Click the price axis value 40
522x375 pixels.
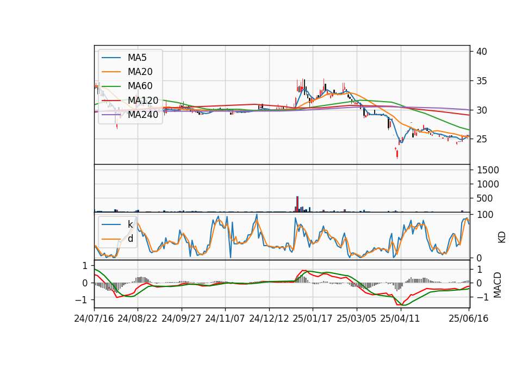[x=482, y=52]
